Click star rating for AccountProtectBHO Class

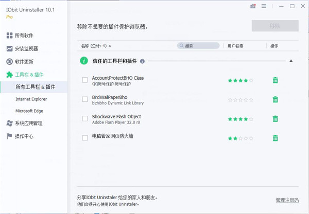point(241,80)
